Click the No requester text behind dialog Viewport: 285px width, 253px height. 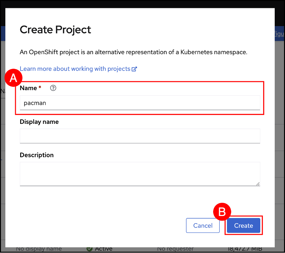tap(175, 249)
